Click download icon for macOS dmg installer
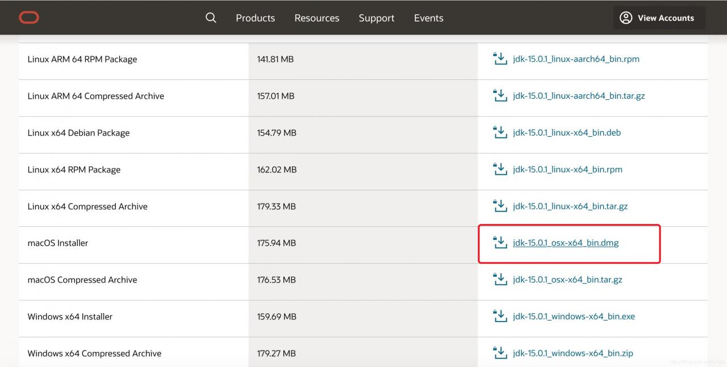 click(x=500, y=243)
